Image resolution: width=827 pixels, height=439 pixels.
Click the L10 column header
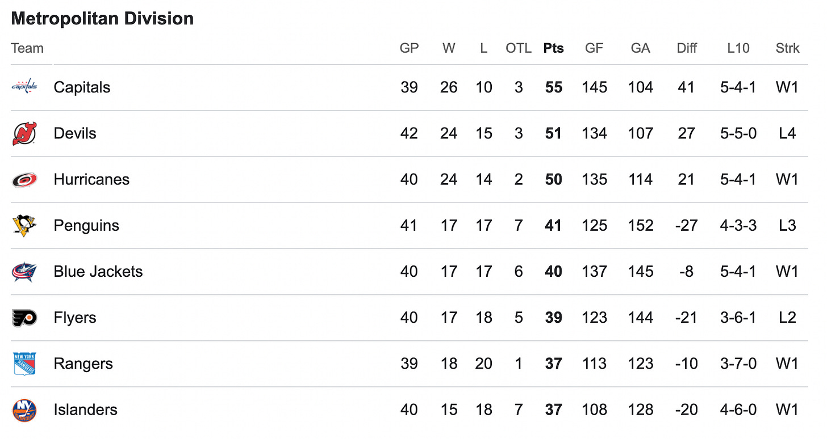[738, 48]
